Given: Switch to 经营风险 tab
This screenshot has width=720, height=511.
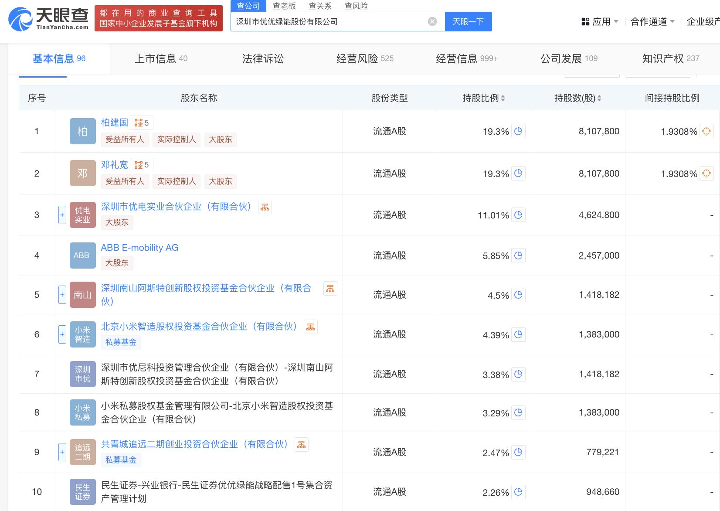Looking at the screenshot, I should click(x=365, y=58).
